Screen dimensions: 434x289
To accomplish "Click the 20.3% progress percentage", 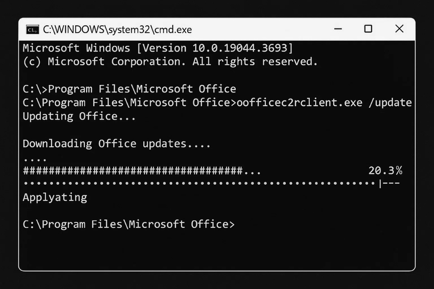I will point(385,171).
